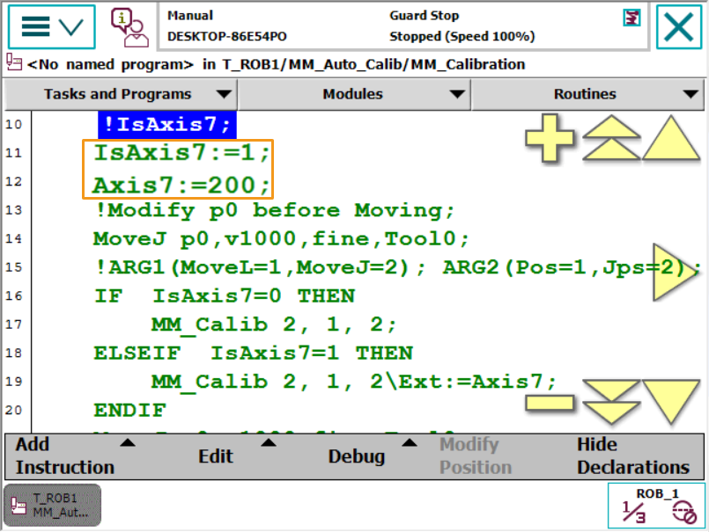Viewport: 709px width, 532px height.
Task: Open the T_ROB1 MM_Aut... taskbar item
Action: (53, 506)
